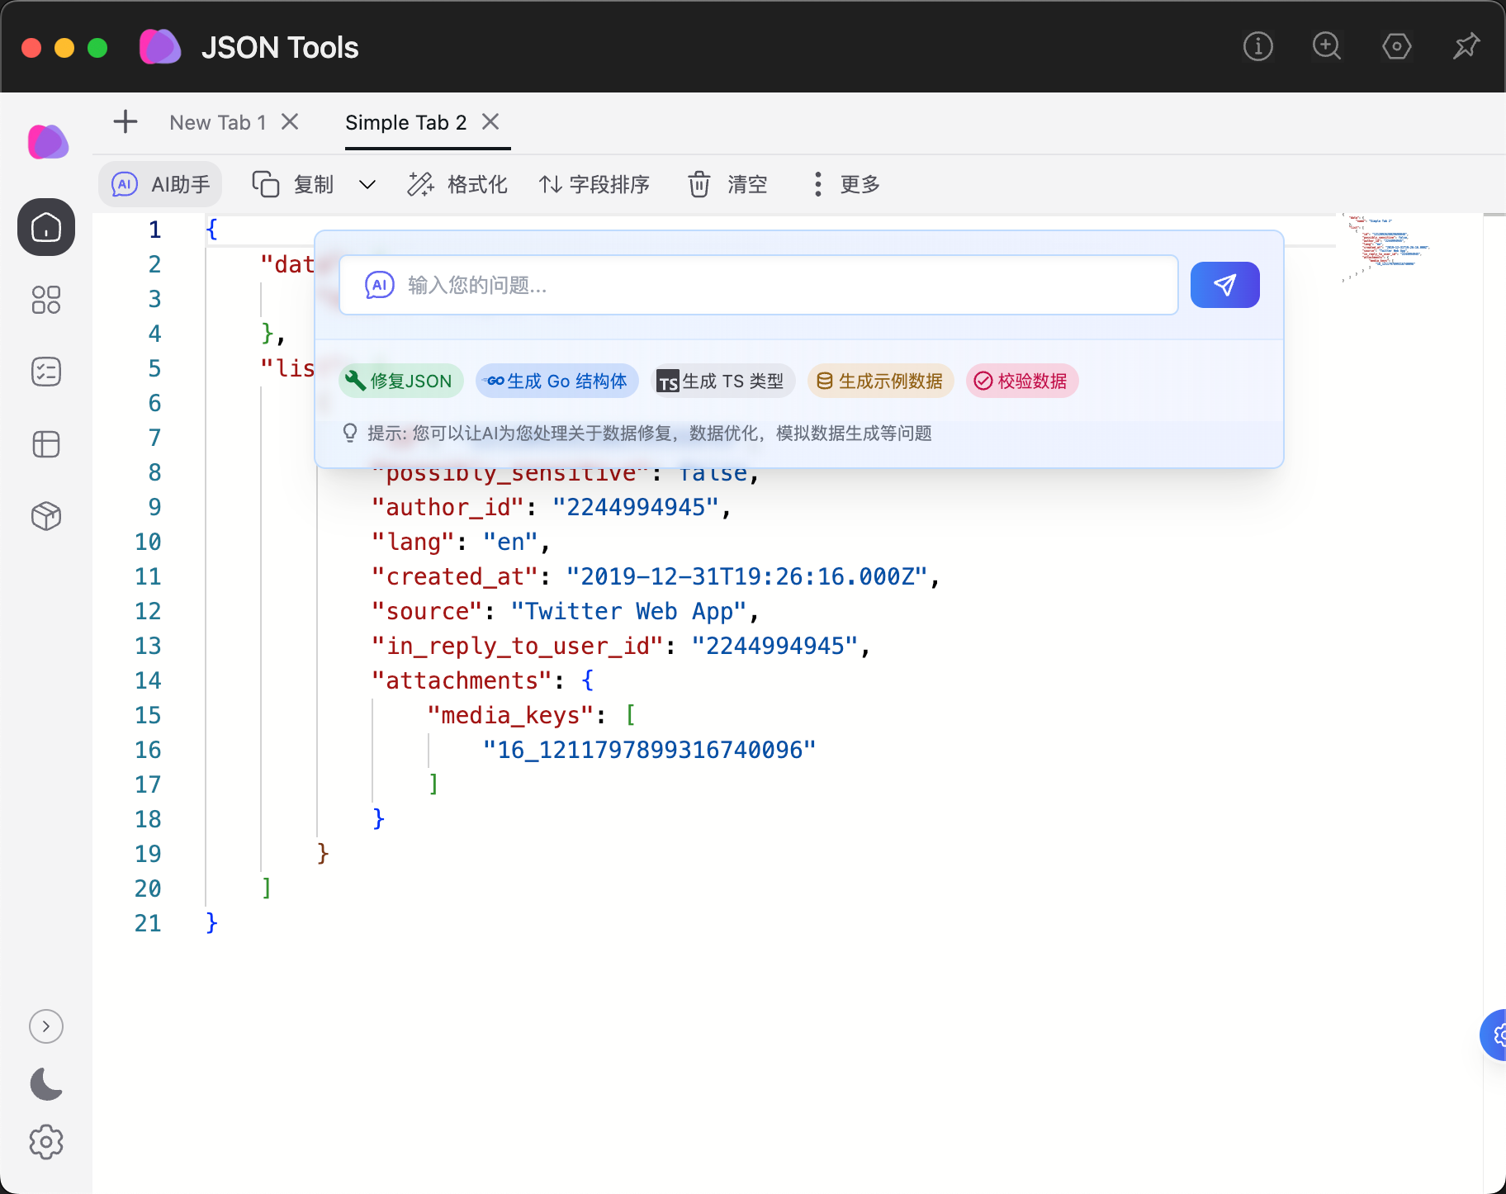Viewport: 1506px width, 1194px height.
Task: Open the info icon in title bar
Action: pyautogui.click(x=1257, y=46)
